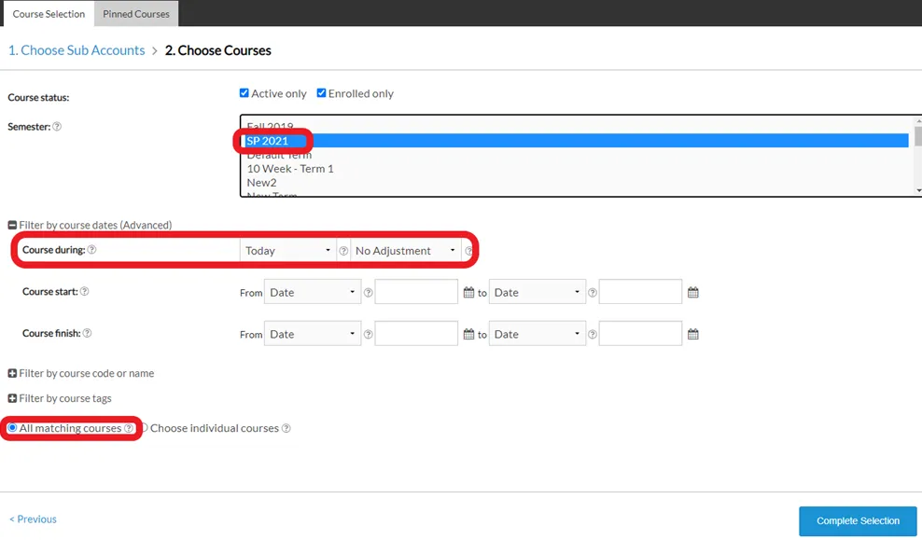Expand Filter by course code or name
Viewport: 922px width, 540px height.
coord(12,373)
